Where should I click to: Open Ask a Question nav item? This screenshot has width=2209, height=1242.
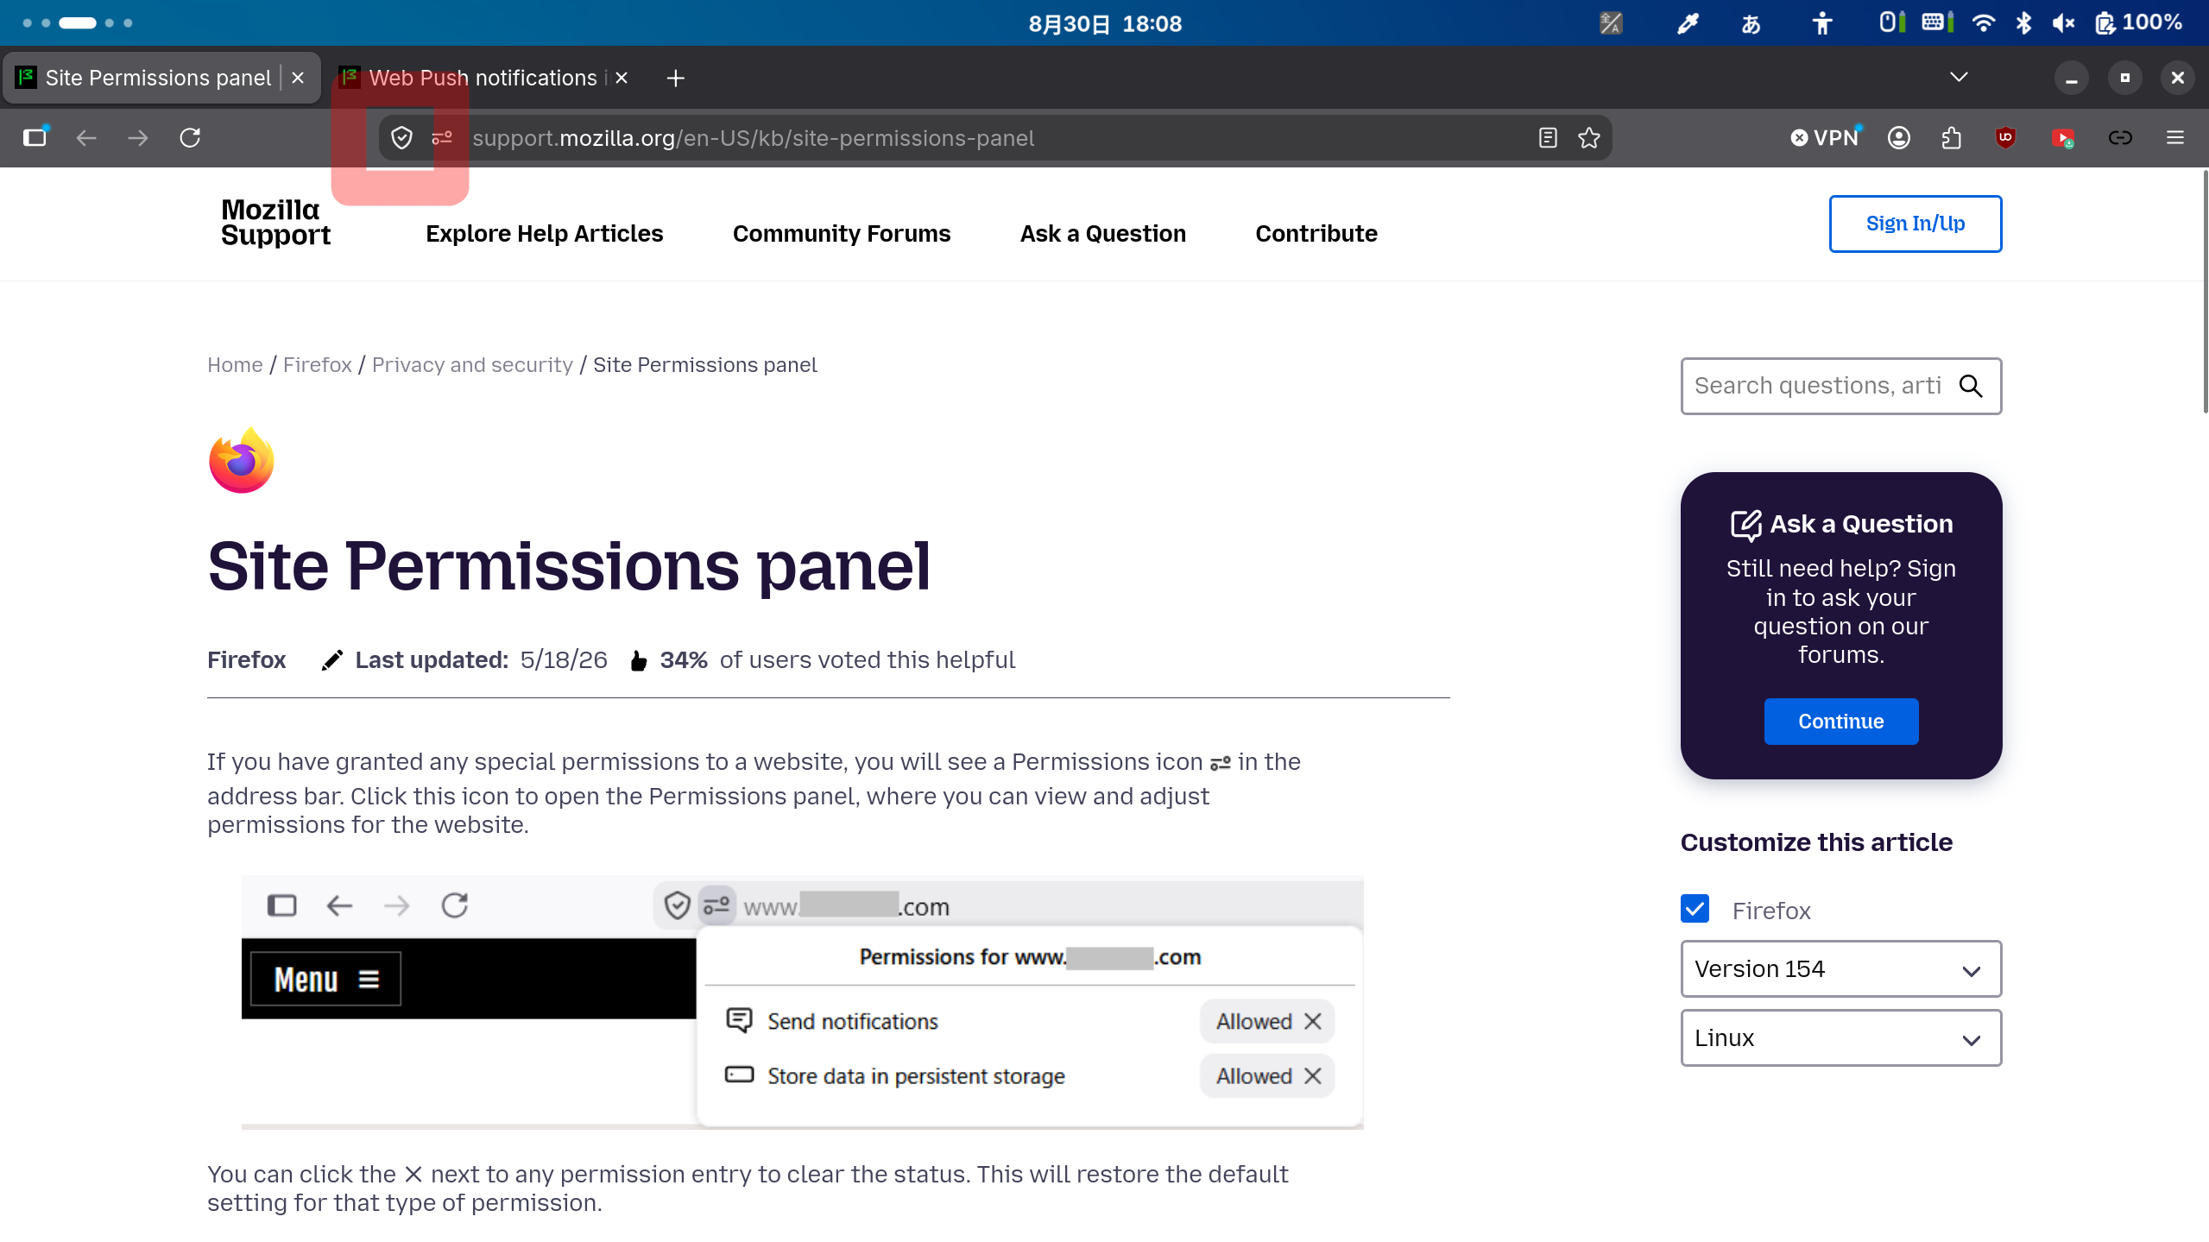[x=1103, y=234]
